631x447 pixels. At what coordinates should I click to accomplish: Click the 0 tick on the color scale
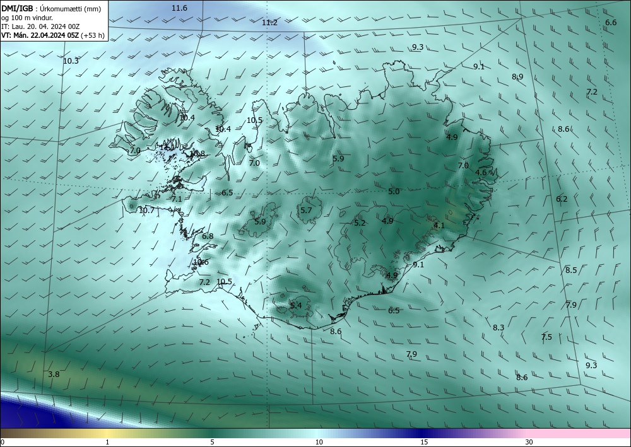tap(3, 442)
